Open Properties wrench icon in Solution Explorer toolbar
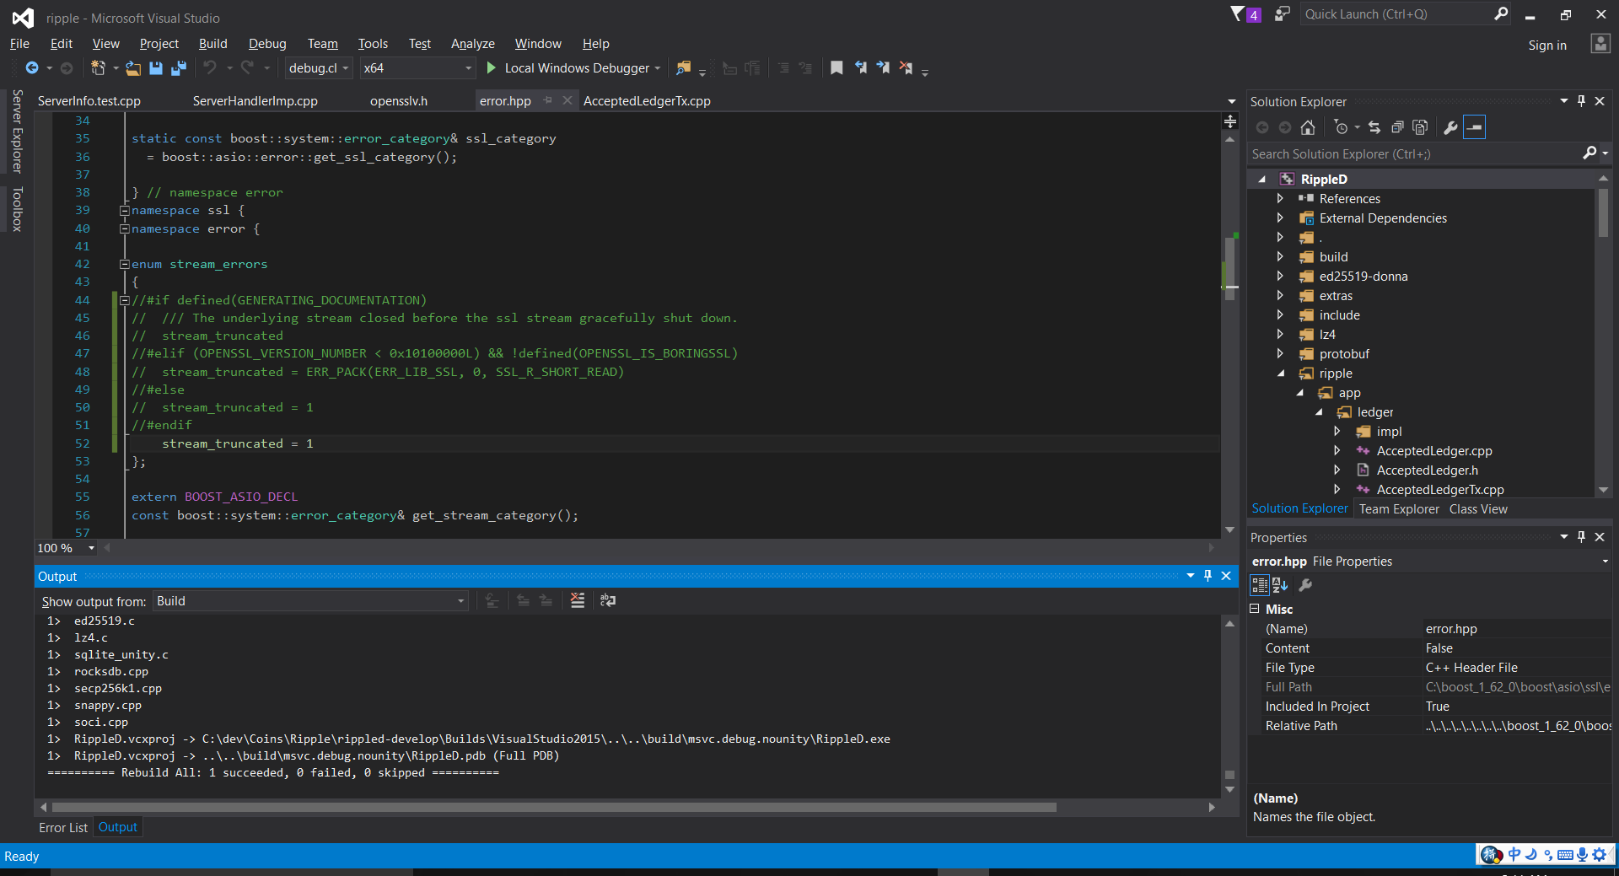1619x876 pixels. coord(1450,127)
